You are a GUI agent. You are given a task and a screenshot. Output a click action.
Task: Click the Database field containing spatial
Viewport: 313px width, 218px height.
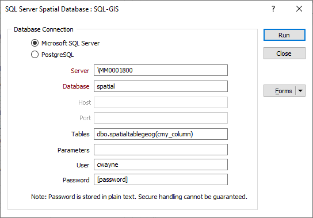click(x=161, y=86)
